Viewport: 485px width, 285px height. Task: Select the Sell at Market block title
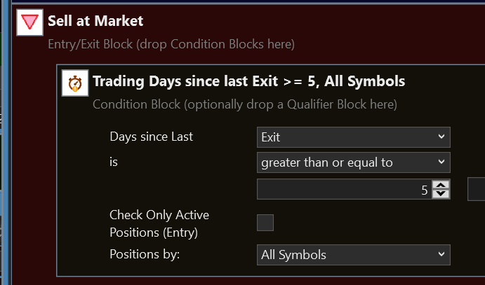tap(95, 22)
